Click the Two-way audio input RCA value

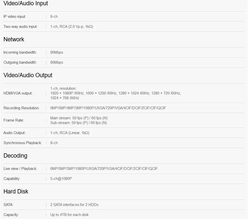pos(72,27)
